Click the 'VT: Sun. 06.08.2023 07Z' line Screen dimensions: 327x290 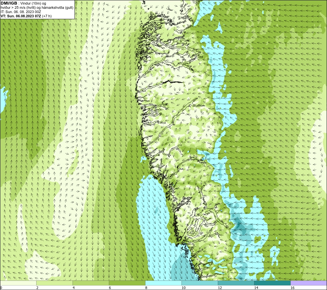click(x=21, y=16)
